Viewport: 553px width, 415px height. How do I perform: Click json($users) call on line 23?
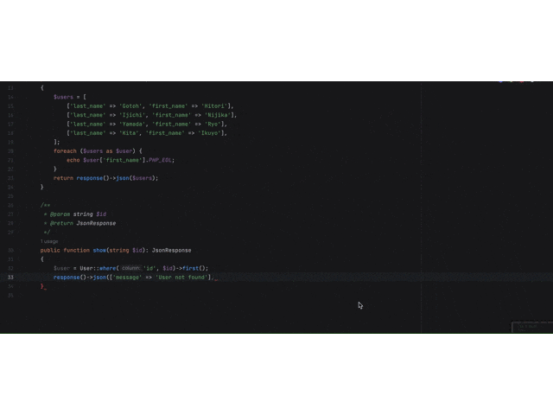pos(136,178)
